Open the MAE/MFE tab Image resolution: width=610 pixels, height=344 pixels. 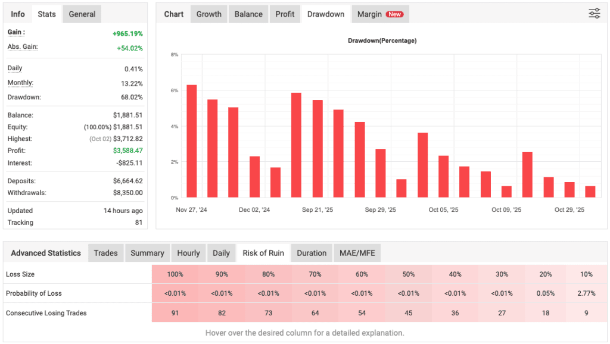[357, 253]
